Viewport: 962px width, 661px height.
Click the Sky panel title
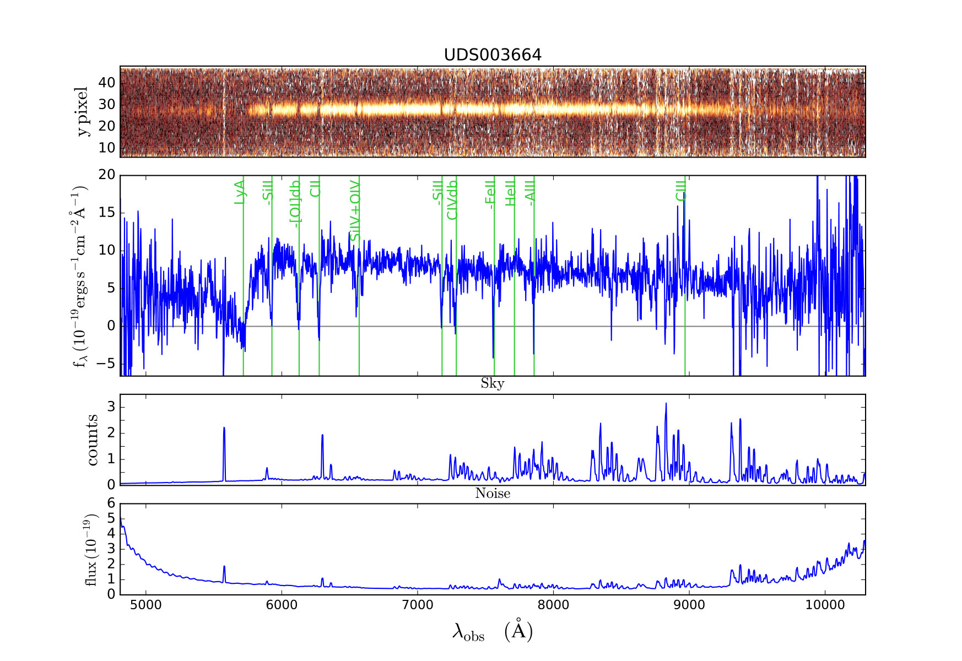click(x=493, y=383)
